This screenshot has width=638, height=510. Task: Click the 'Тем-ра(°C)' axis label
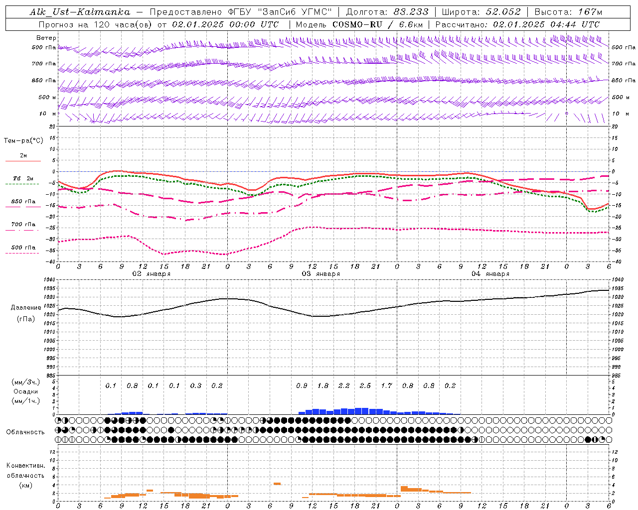(x=23, y=141)
